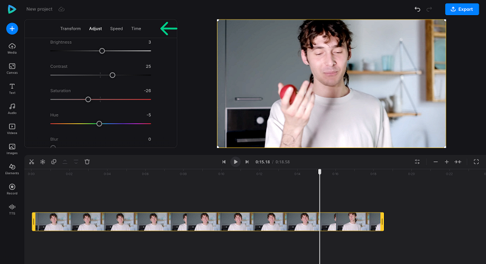
Task: Click the Export button
Action: [x=462, y=9]
